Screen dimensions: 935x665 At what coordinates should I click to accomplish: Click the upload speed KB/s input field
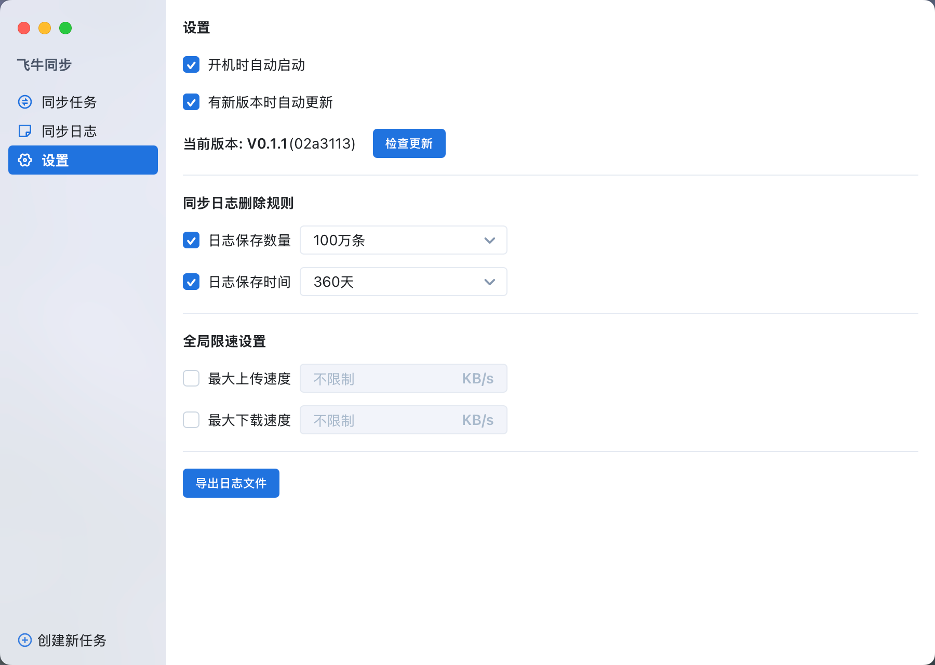pyautogui.click(x=384, y=379)
